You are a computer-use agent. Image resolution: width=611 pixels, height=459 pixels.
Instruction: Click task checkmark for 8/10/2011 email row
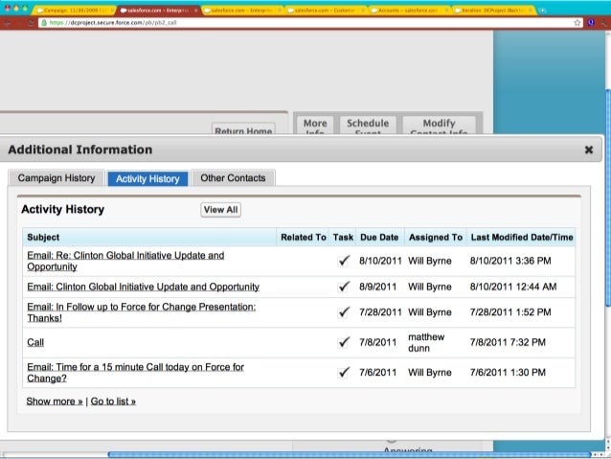tap(344, 260)
